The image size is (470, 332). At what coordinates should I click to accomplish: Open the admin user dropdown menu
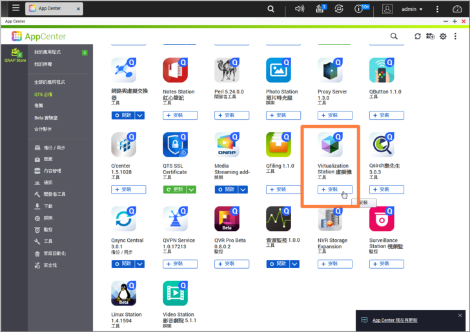pyautogui.click(x=412, y=9)
